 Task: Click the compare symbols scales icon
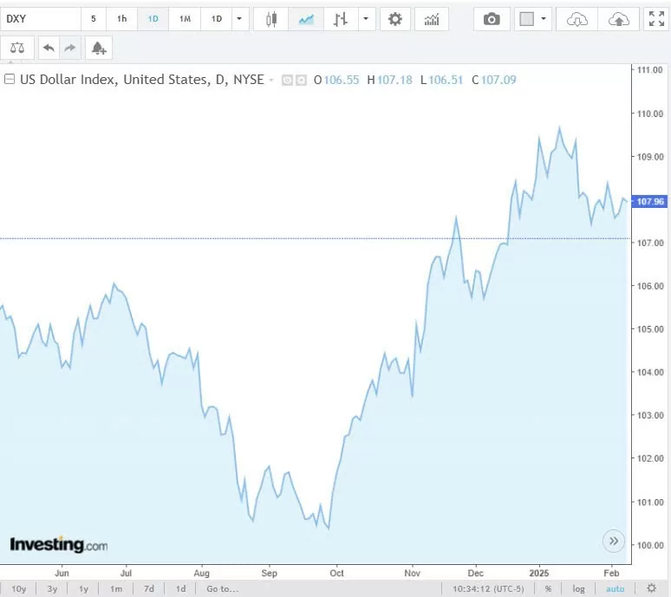[x=17, y=48]
